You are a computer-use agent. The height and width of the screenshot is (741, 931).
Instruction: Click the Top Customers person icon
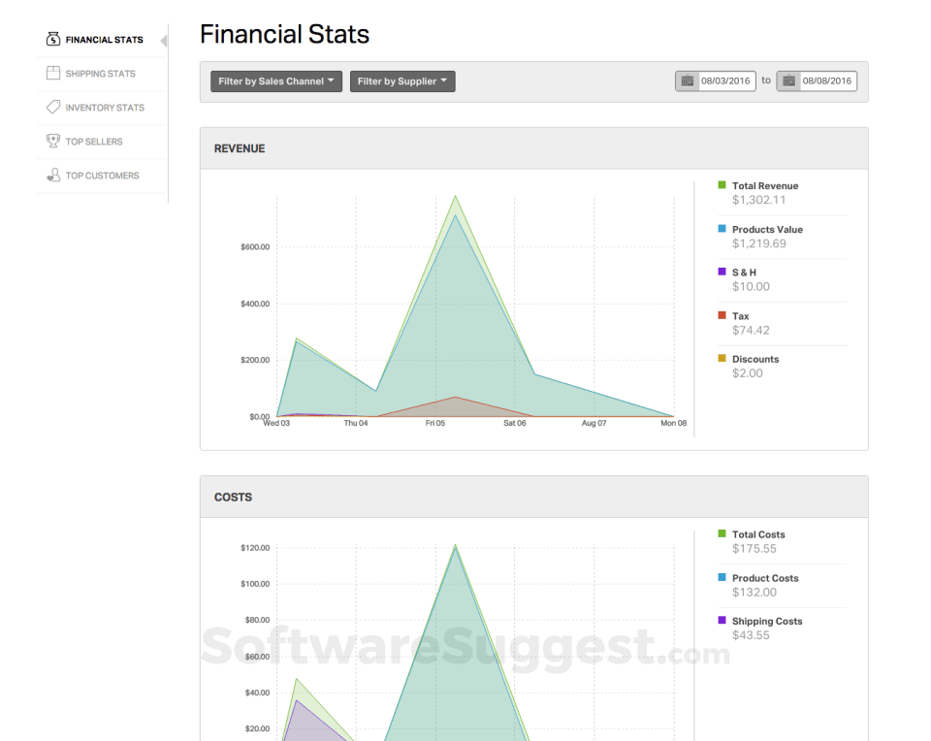(x=53, y=176)
